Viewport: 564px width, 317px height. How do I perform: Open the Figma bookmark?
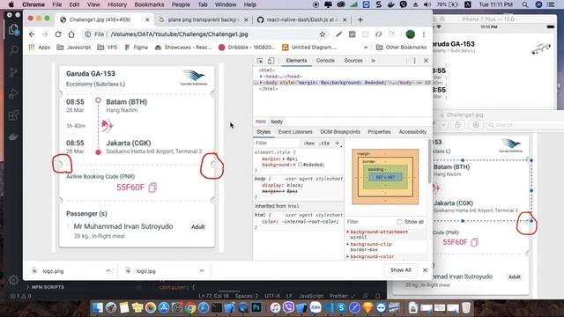pyautogui.click(x=136, y=47)
